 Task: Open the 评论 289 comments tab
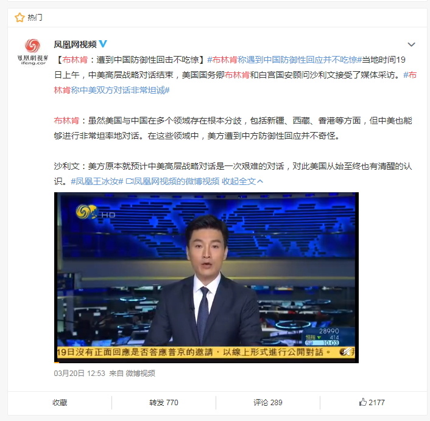(x=267, y=402)
